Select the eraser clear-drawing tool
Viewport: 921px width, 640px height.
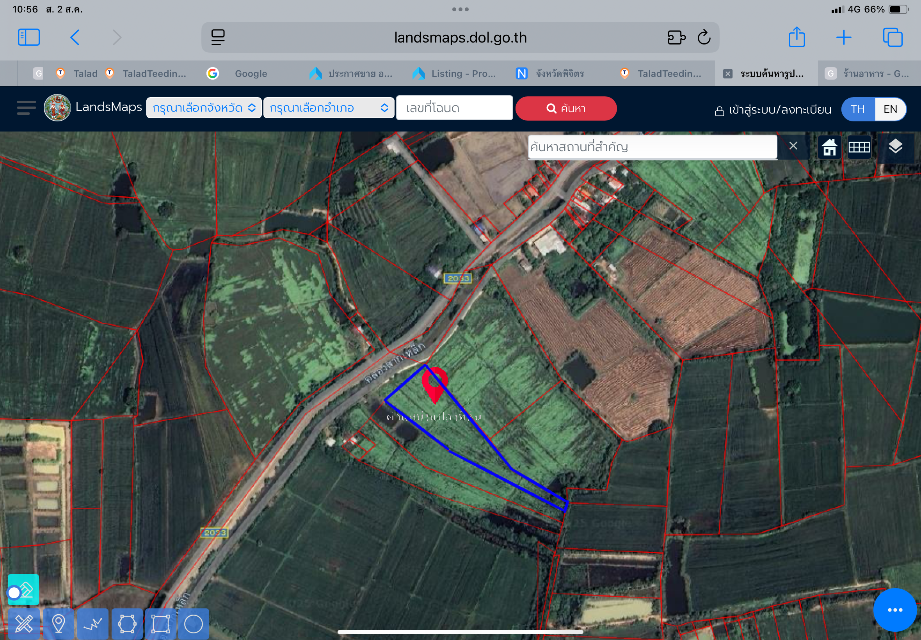pyautogui.click(x=24, y=590)
